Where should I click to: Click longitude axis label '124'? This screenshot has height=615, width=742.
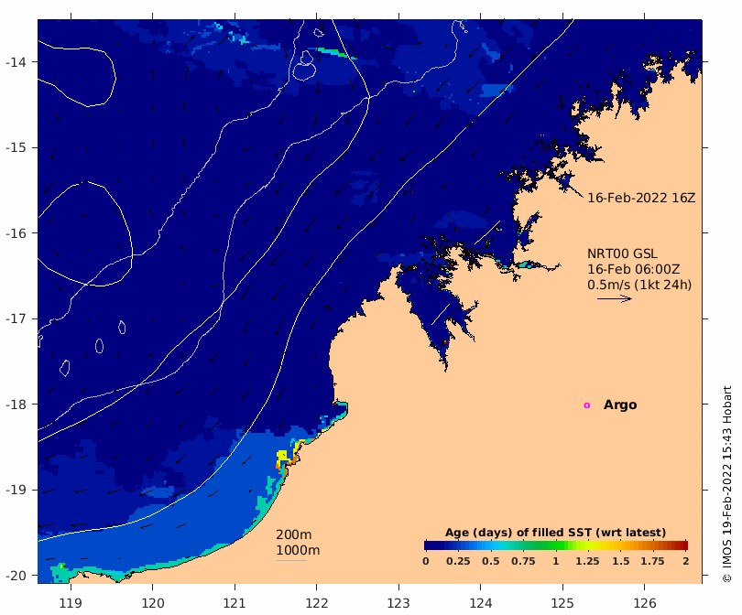click(480, 603)
